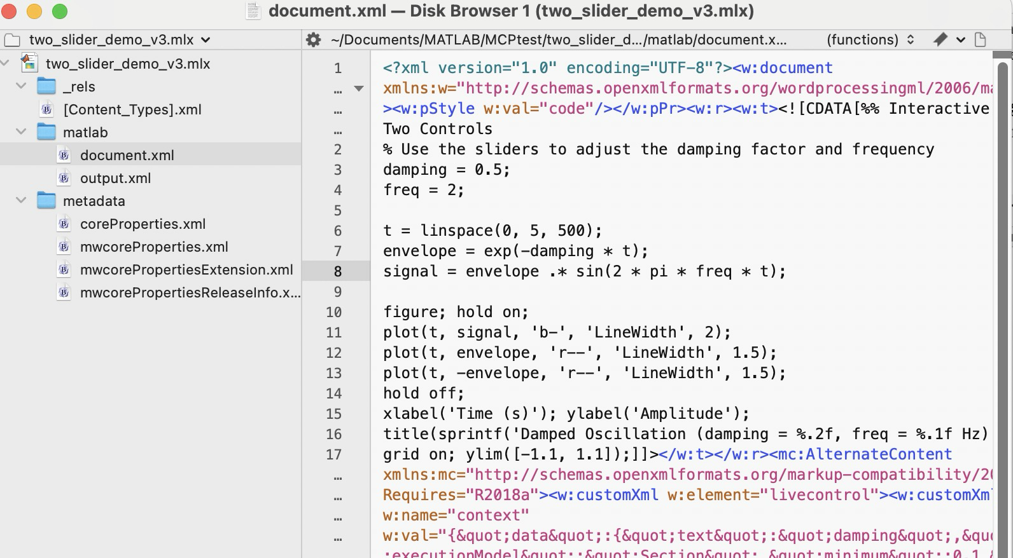Click the '% Use the sliders' comment line
The width and height of the screenshot is (1013, 558).
coord(659,149)
